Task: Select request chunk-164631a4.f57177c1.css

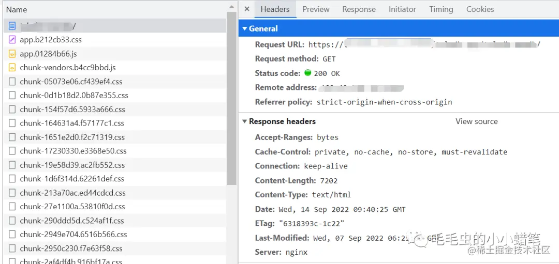Action: tap(114, 123)
